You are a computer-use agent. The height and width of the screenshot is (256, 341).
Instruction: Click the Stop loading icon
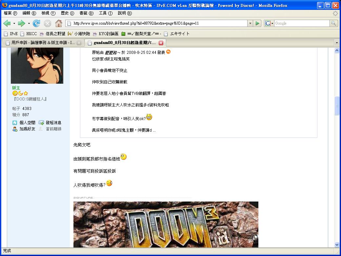pos(48,23)
